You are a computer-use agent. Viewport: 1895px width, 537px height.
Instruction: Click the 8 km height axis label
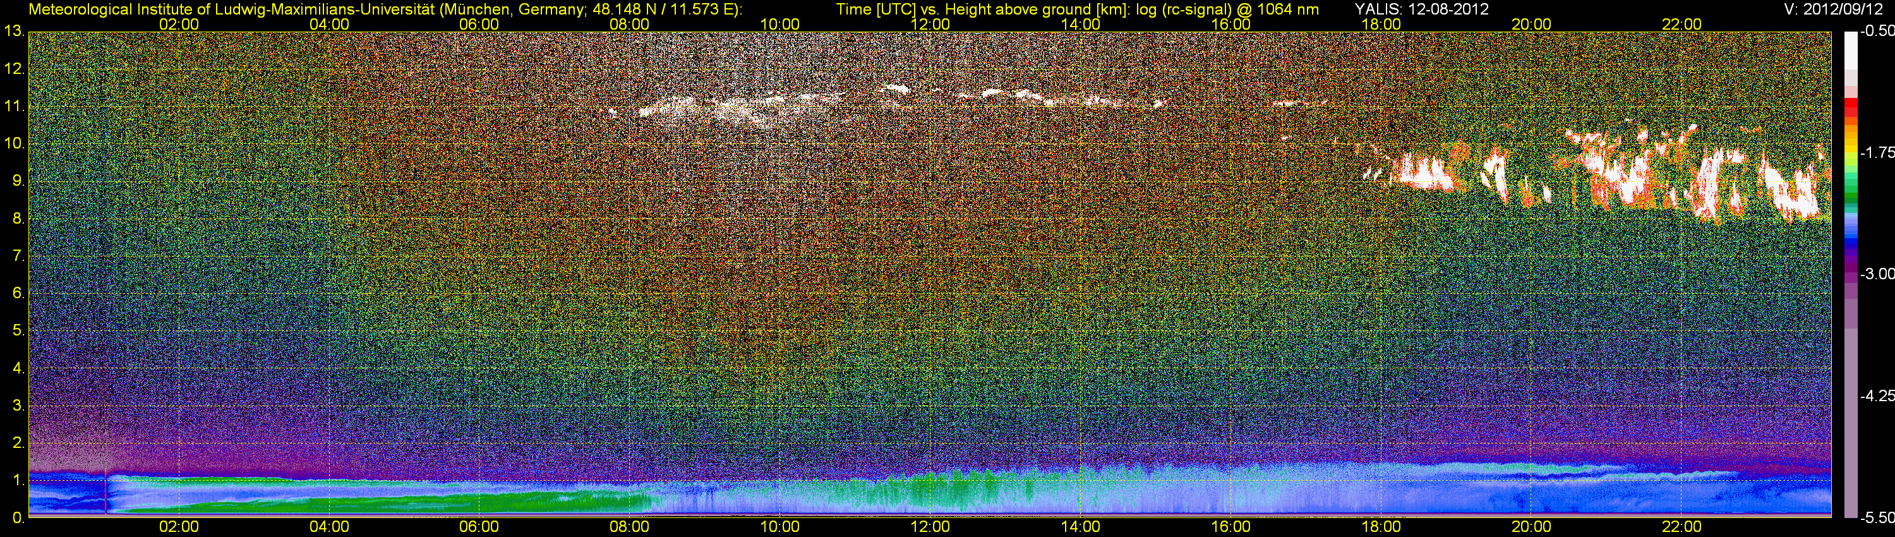click(18, 219)
